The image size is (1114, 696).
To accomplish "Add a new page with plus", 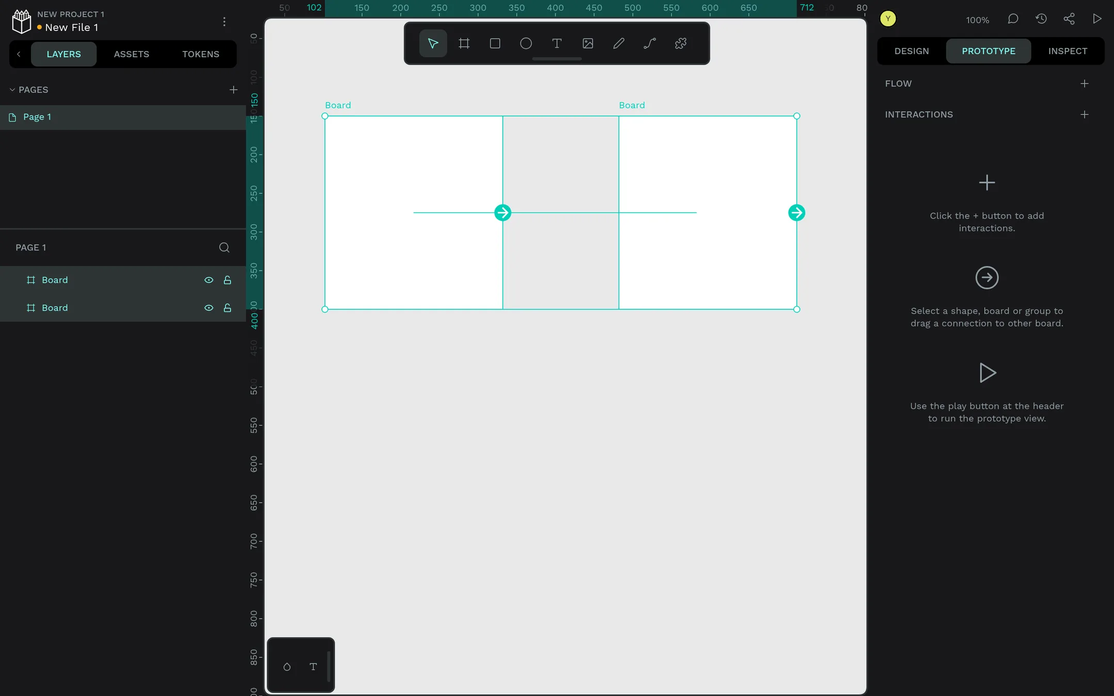I will [233, 90].
